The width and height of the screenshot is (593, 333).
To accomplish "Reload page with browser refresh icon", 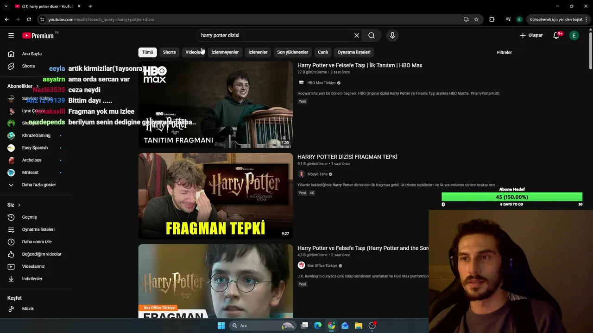I will 29,19.
